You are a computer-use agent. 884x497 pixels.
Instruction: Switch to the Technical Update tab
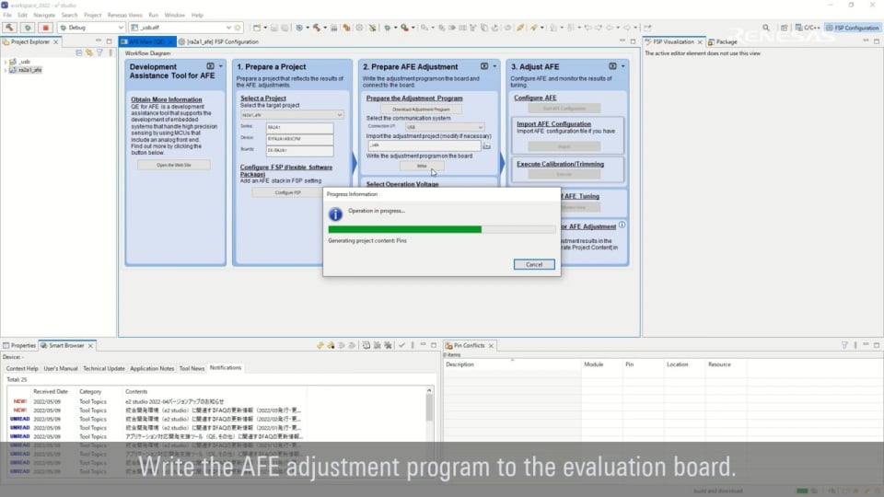pyautogui.click(x=103, y=368)
